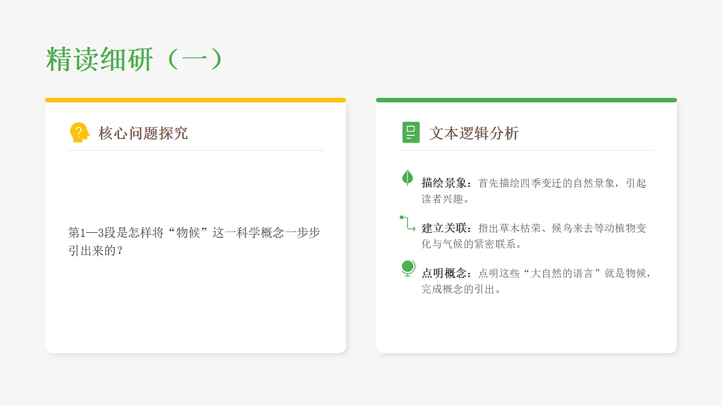Select the question text about 物候
The image size is (722, 406).
click(194, 241)
